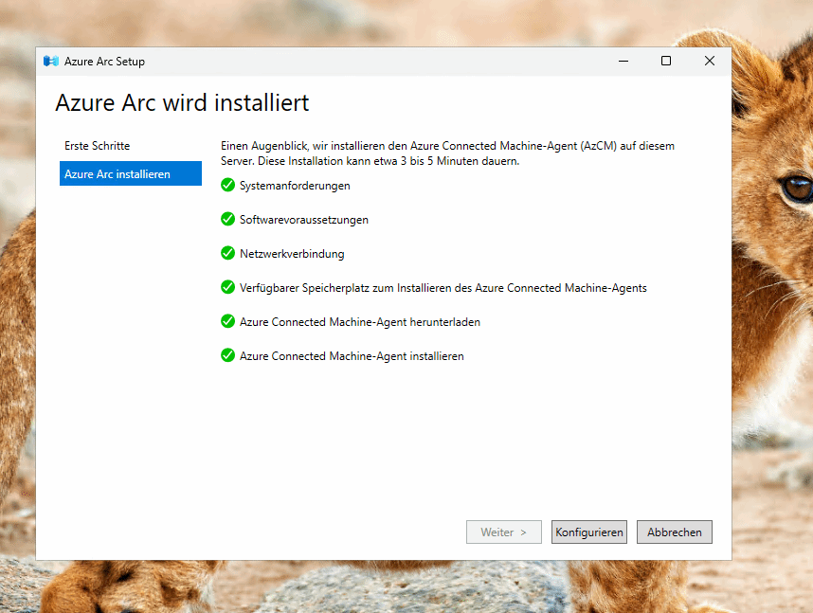Select the Erste Schritte step in sidebar

98,146
